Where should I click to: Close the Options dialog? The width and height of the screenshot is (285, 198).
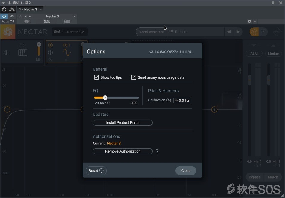coord(186,170)
